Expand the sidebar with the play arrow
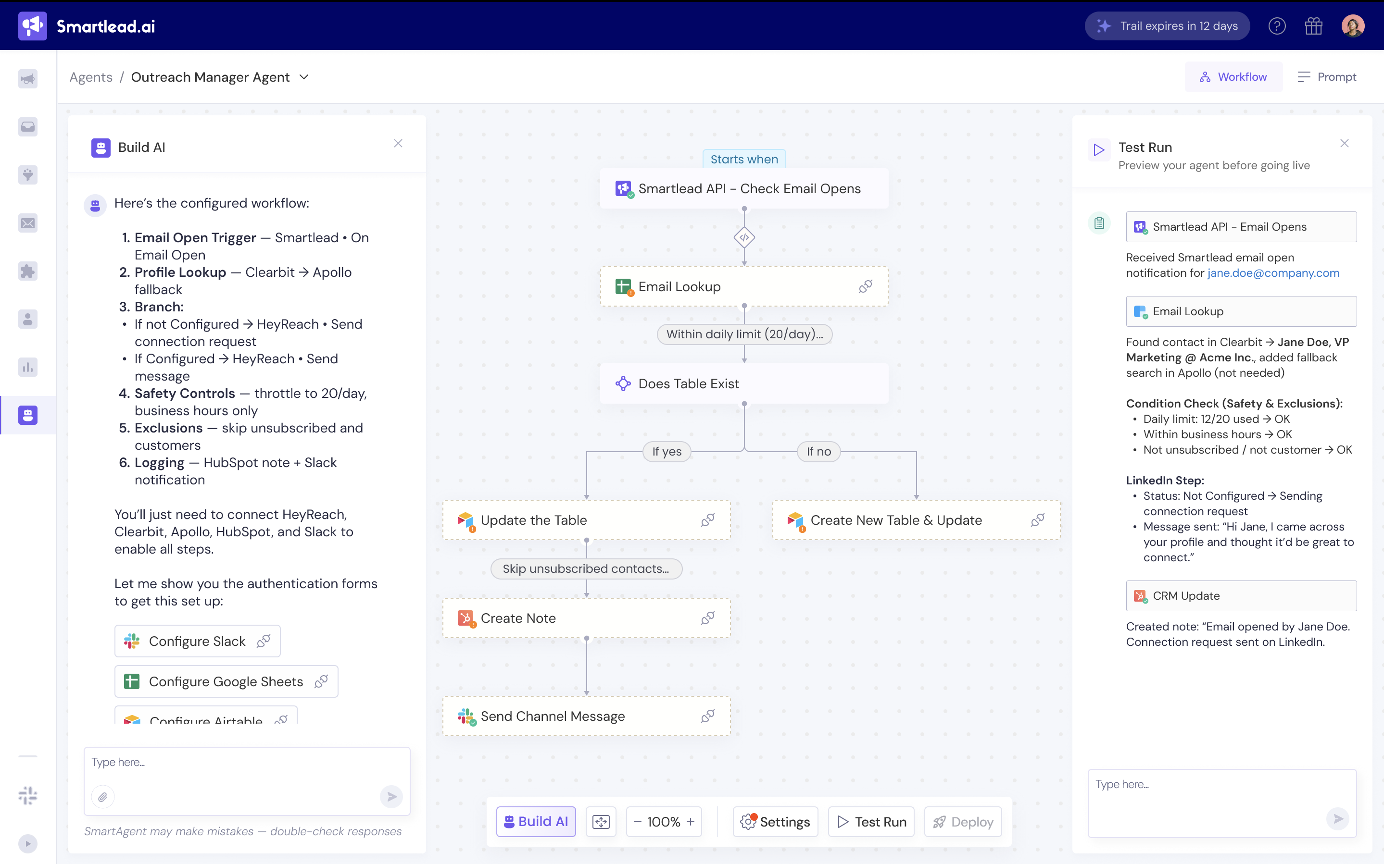Image resolution: width=1384 pixels, height=864 pixels. click(x=28, y=843)
